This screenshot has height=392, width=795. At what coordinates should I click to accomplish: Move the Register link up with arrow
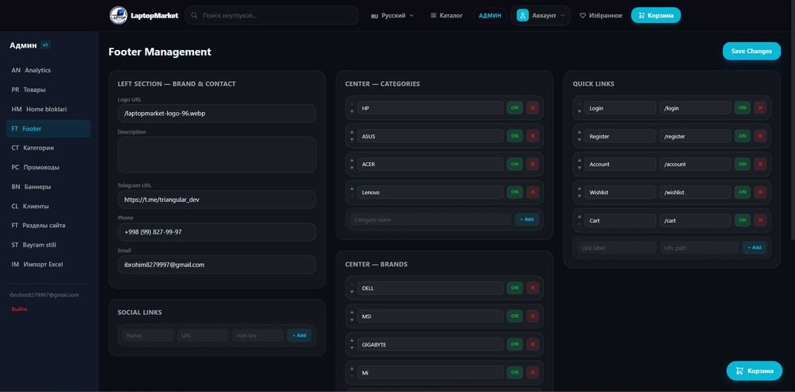pyautogui.click(x=580, y=133)
